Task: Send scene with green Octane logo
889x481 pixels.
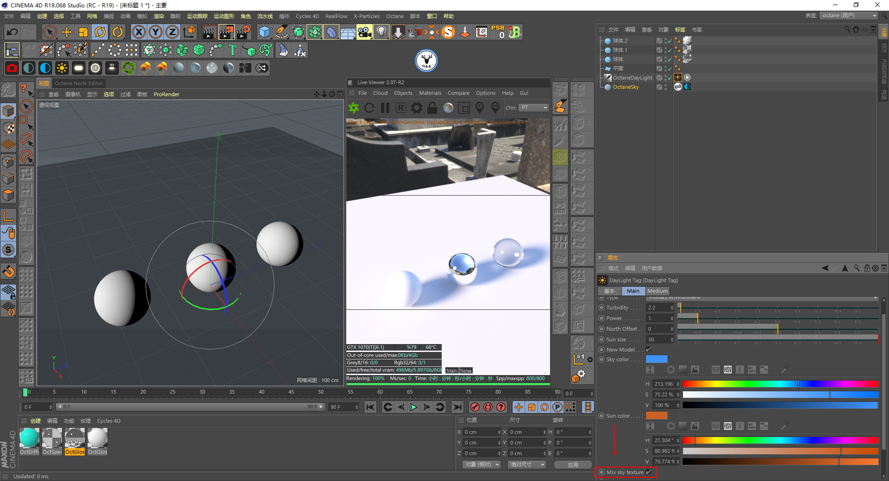Action: (x=354, y=108)
